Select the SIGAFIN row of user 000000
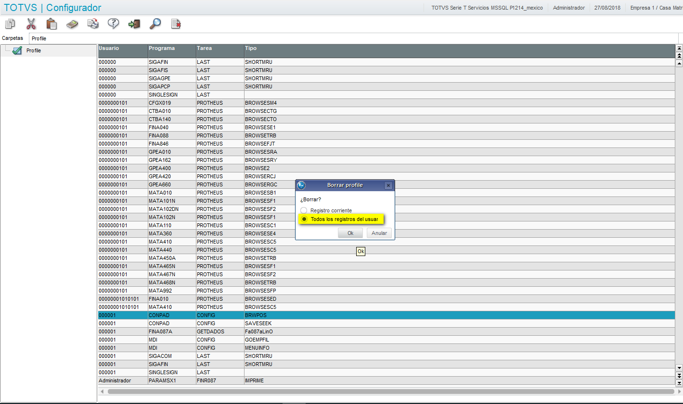Image resolution: width=683 pixels, height=404 pixels. pyautogui.click(x=387, y=62)
